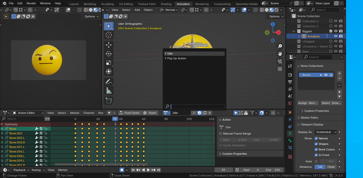
Task: Click the Cursor tool in toolbar
Action: [108, 35]
